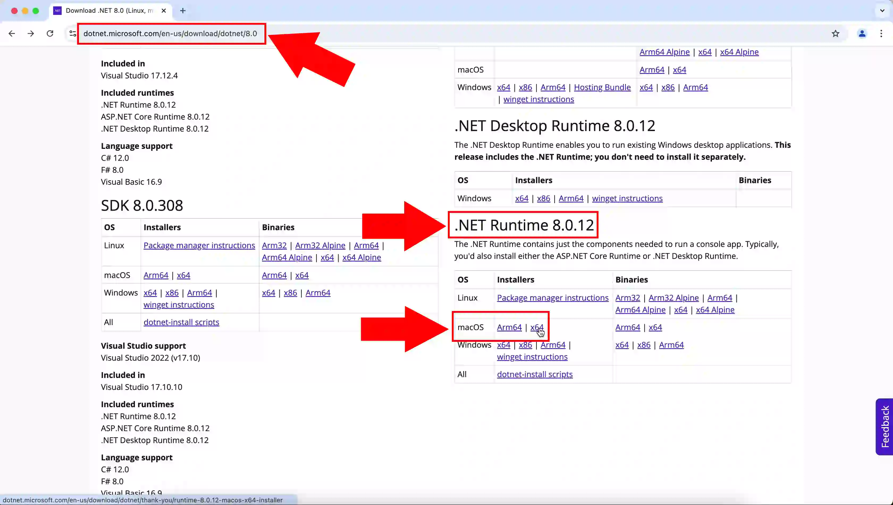This screenshot has height=505, width=893.
Task: Open Chrome three-dot menu
Action: click(x=881, y=34)
